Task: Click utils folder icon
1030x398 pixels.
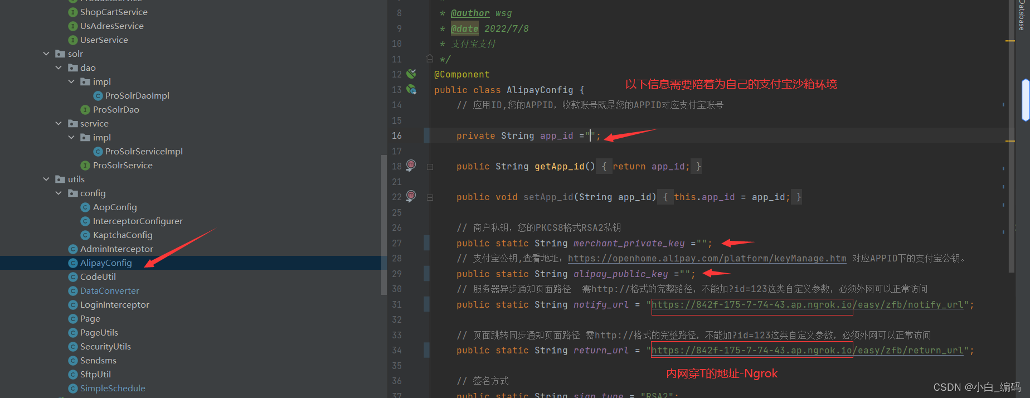Action: tap(60, 179)
